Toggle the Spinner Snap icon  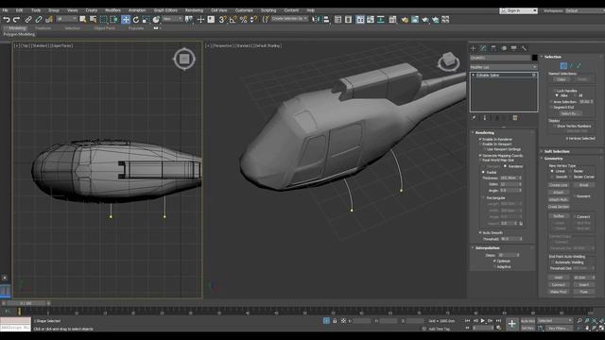click(253, 19)
